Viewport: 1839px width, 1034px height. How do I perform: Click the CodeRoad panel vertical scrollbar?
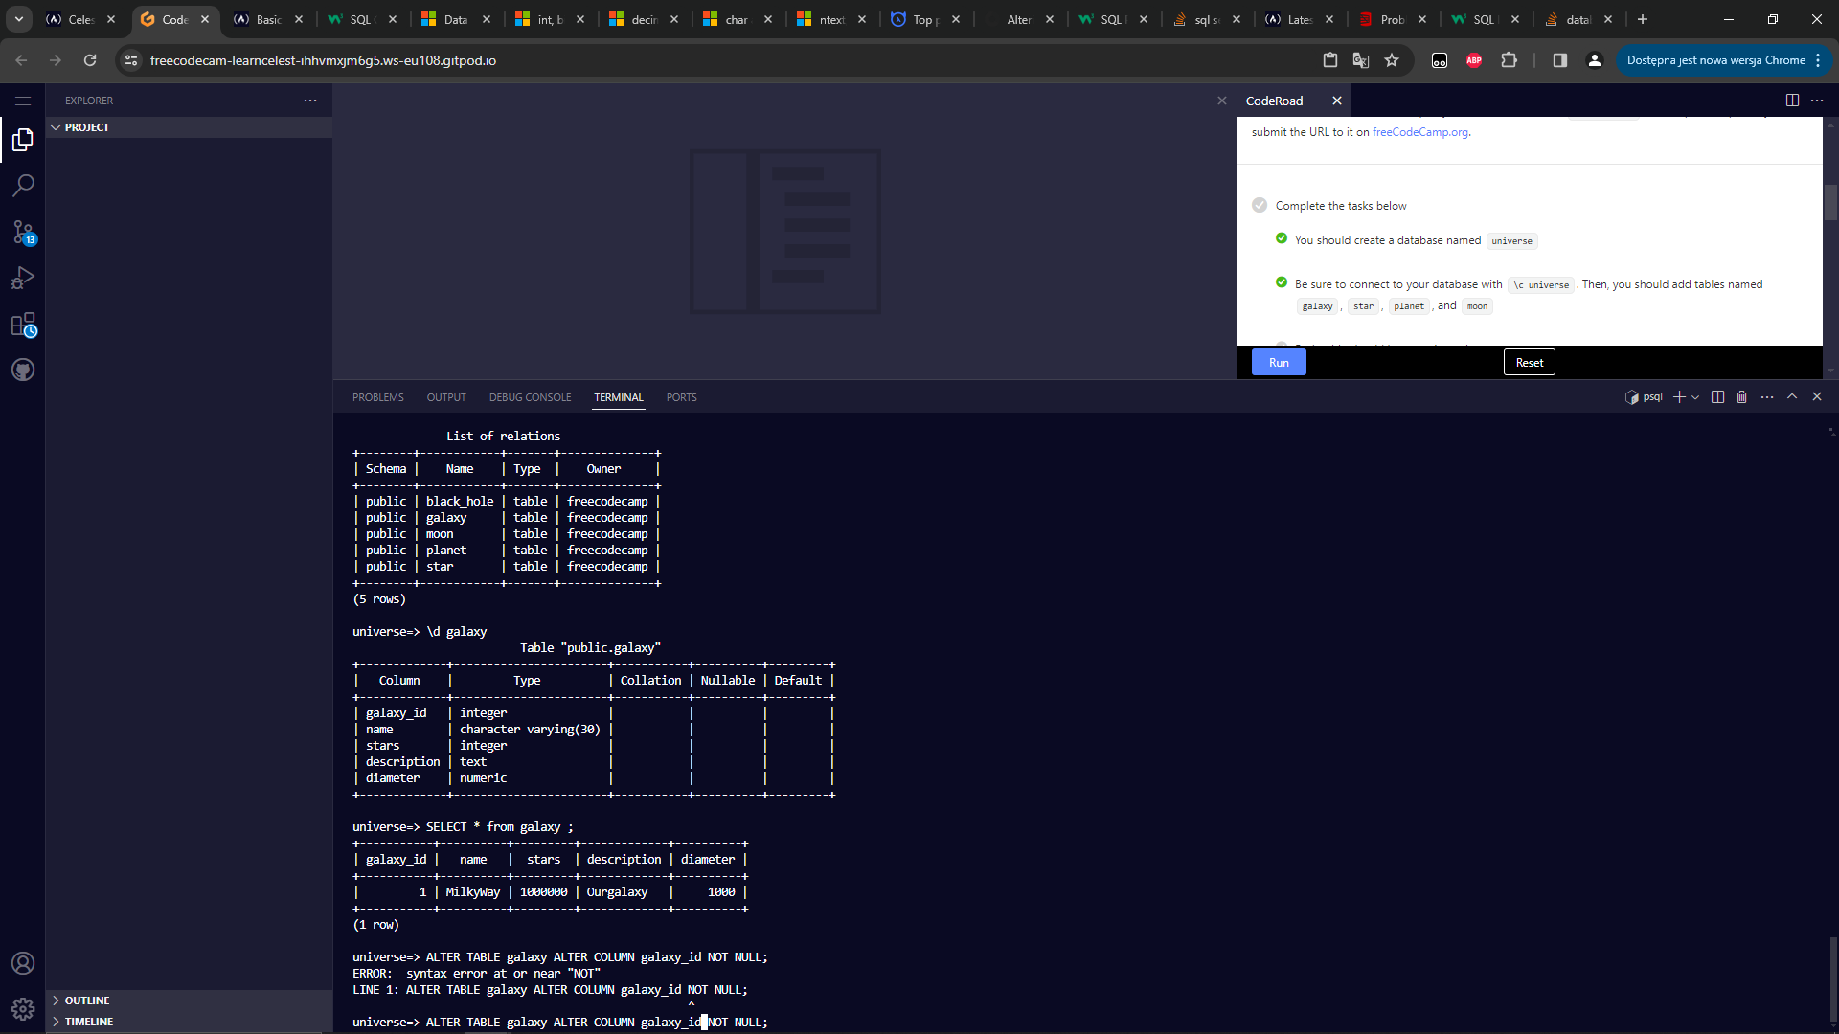pyautogui.click(x=1830, y=202)
